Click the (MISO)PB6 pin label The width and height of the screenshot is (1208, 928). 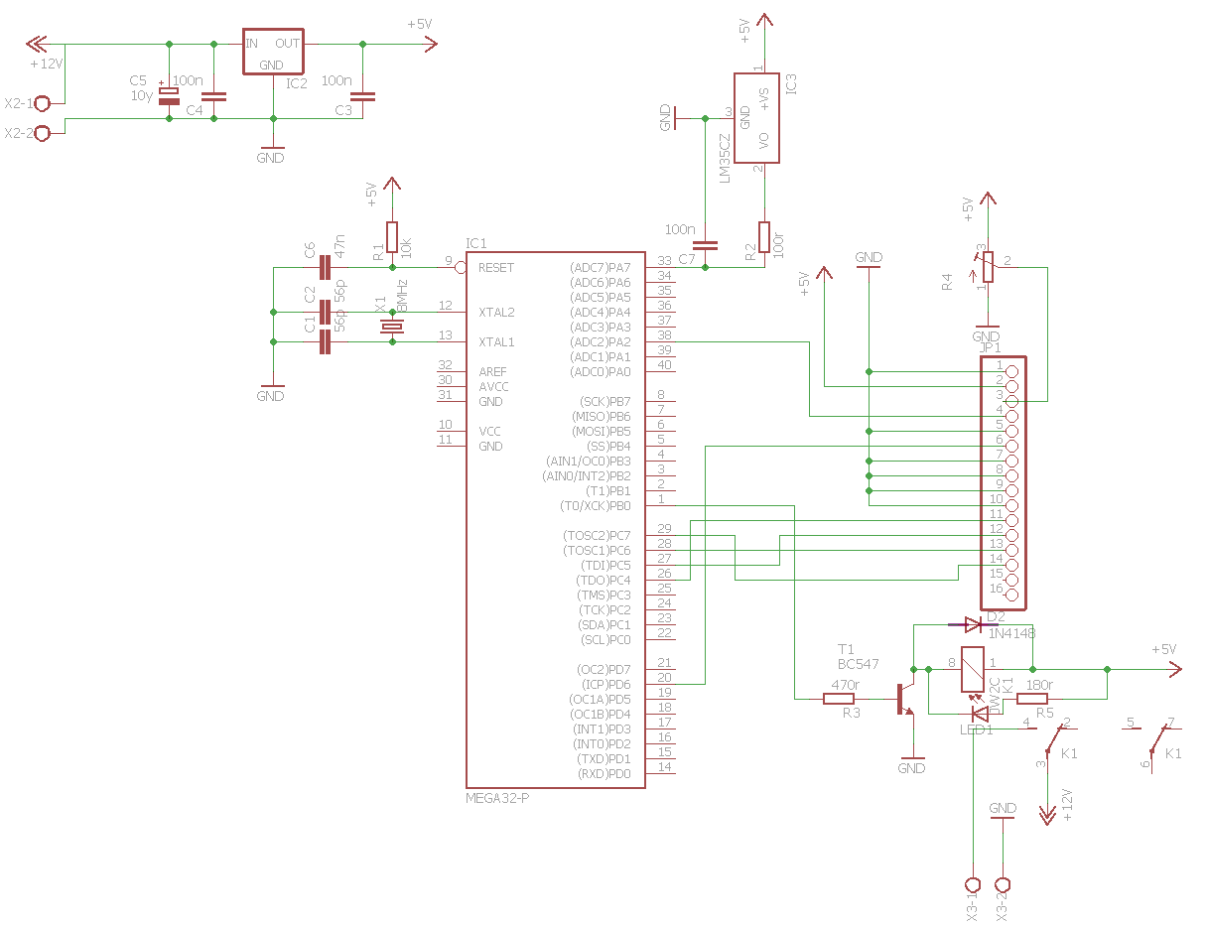tap(602, 417)
